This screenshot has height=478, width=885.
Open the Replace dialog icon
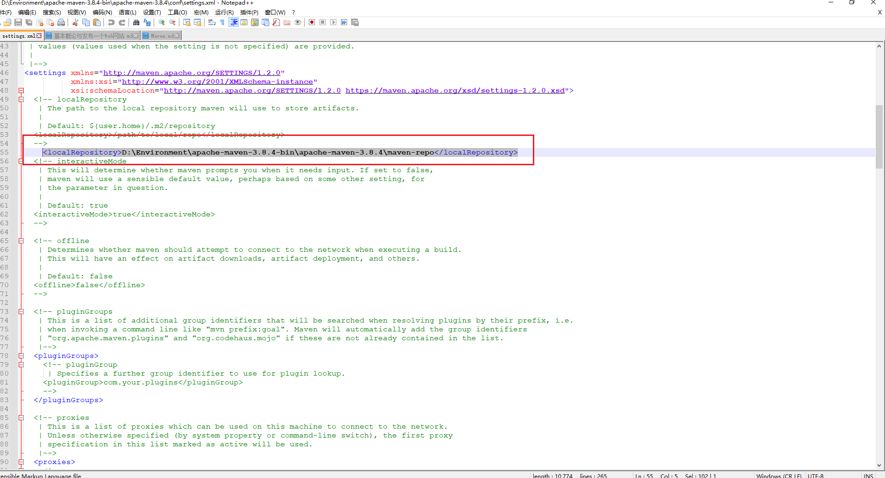point(147,22)
